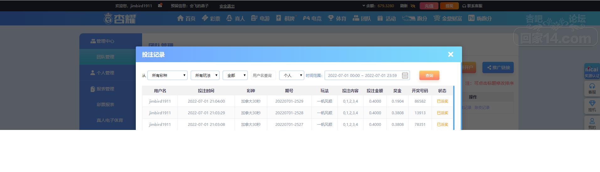600x172 pixels.
Task: Click the 安全退出 logout link
Action: [x=227, y=6]
